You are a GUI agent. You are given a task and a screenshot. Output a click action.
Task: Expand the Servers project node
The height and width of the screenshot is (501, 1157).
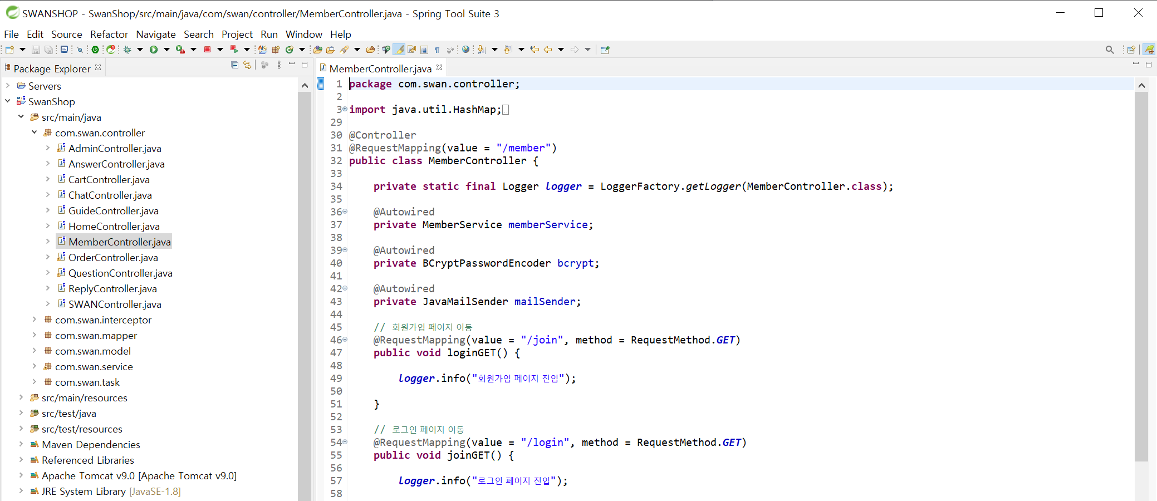coord(8,86)
